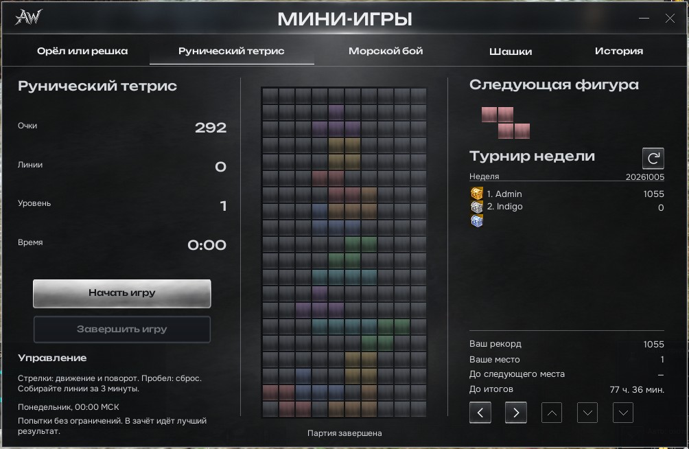Click the Понедельник, 00:00 МСК text
This screenshot has width=689, height=449.
click(x=69, y=407)
